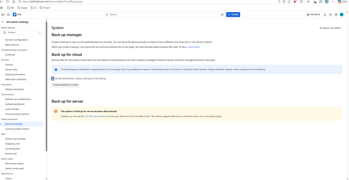Bookmark this page with the star icon
The image size is (349, 180).
click(289, 1)
